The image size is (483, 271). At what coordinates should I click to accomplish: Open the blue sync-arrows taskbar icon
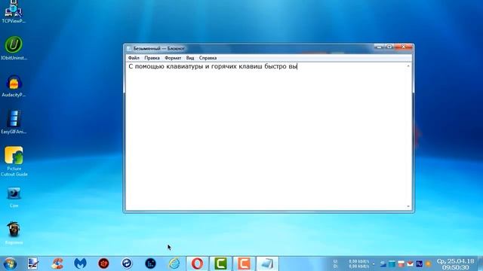127,263
